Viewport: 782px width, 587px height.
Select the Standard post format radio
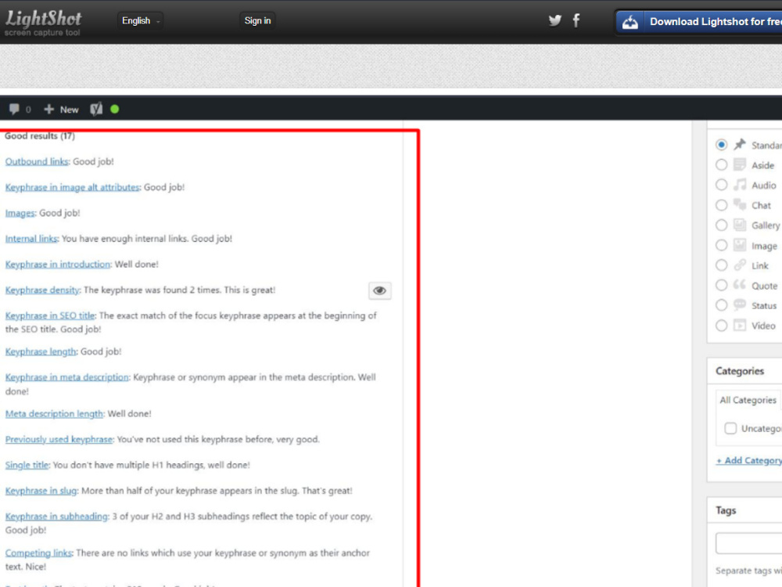click(x=721, y=145)
